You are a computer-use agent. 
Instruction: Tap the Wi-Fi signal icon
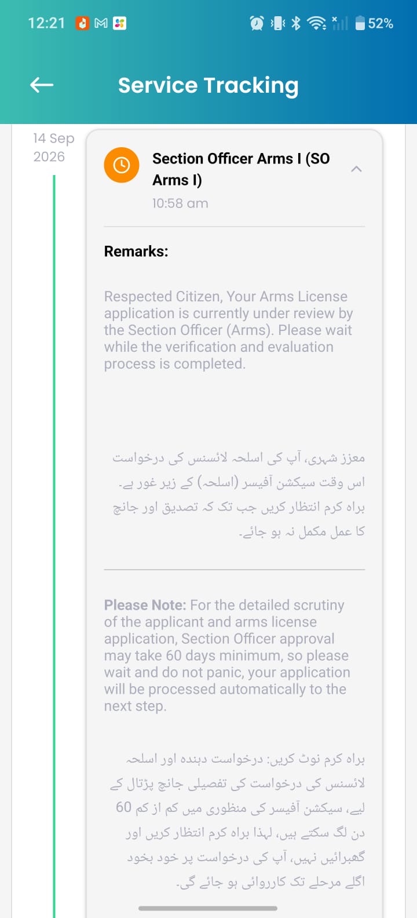pyautogui.click(x=316, y=23)
